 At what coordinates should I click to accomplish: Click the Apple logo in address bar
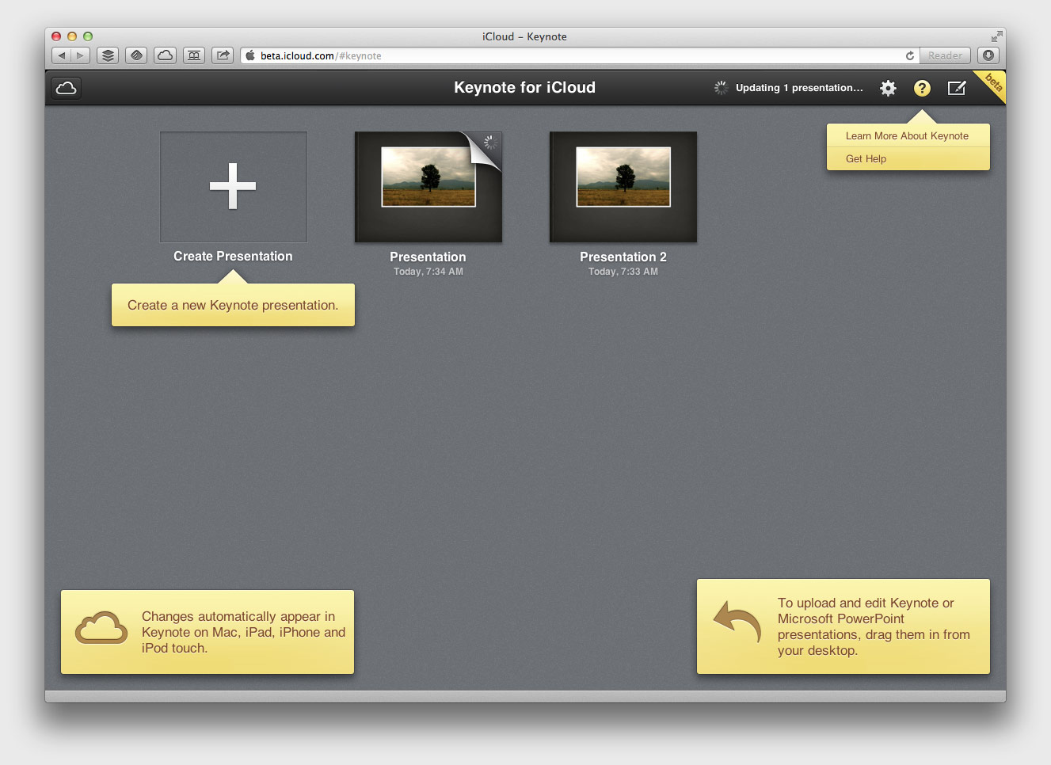tap(250, 55)
